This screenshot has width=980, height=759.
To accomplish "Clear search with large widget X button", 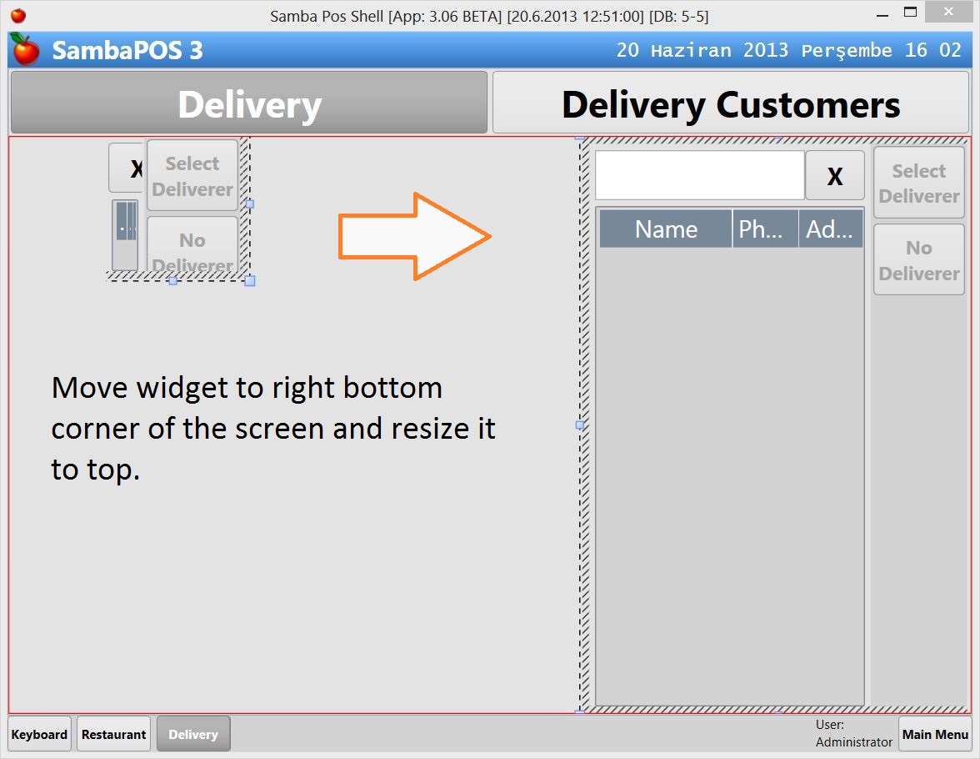I will 834,176.
